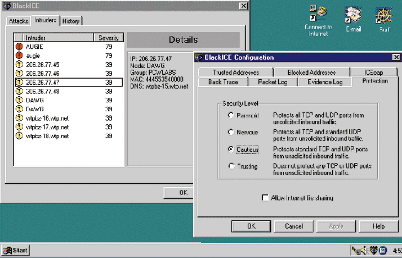Select the selected 206.26.77.47 intruder row
The image size is (402, 258).
click(69, 82)
